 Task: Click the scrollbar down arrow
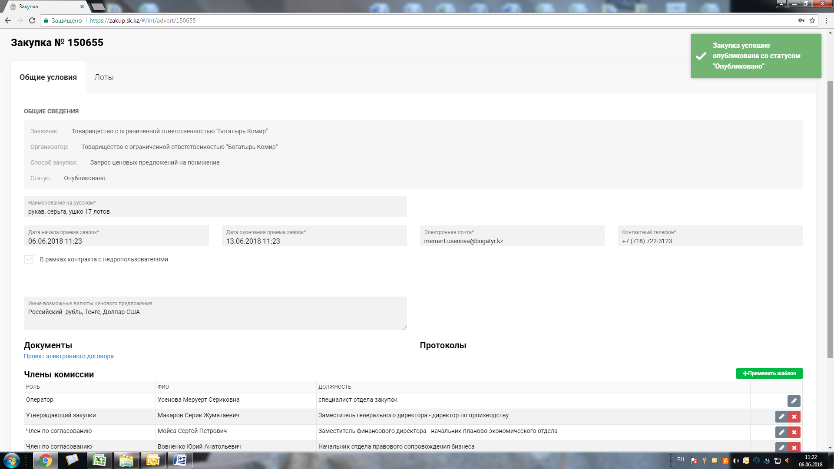tap(830, 448)
